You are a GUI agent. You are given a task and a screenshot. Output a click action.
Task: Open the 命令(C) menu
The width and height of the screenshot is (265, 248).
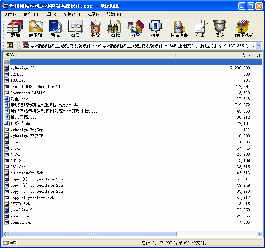31,15
